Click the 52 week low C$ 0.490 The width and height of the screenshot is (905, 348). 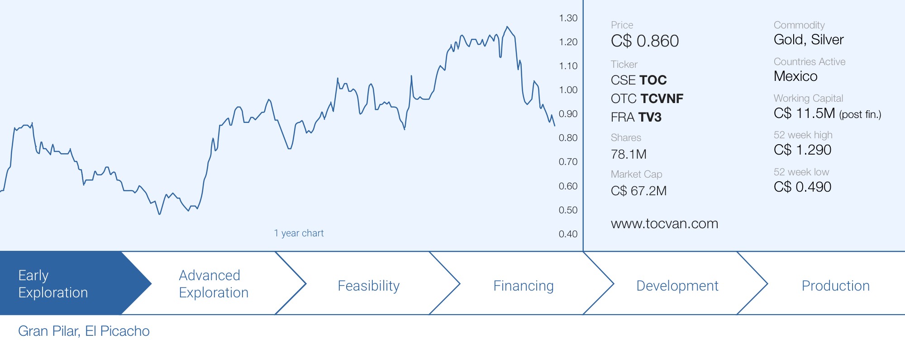tap(802, 187)
